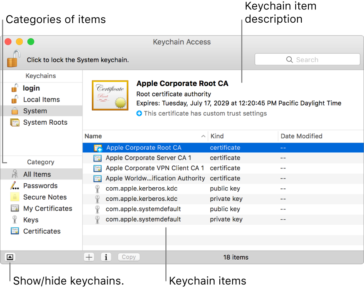Toggle the Name sort direction arrow
Screen dimensions: 364x290
[203, 136]
